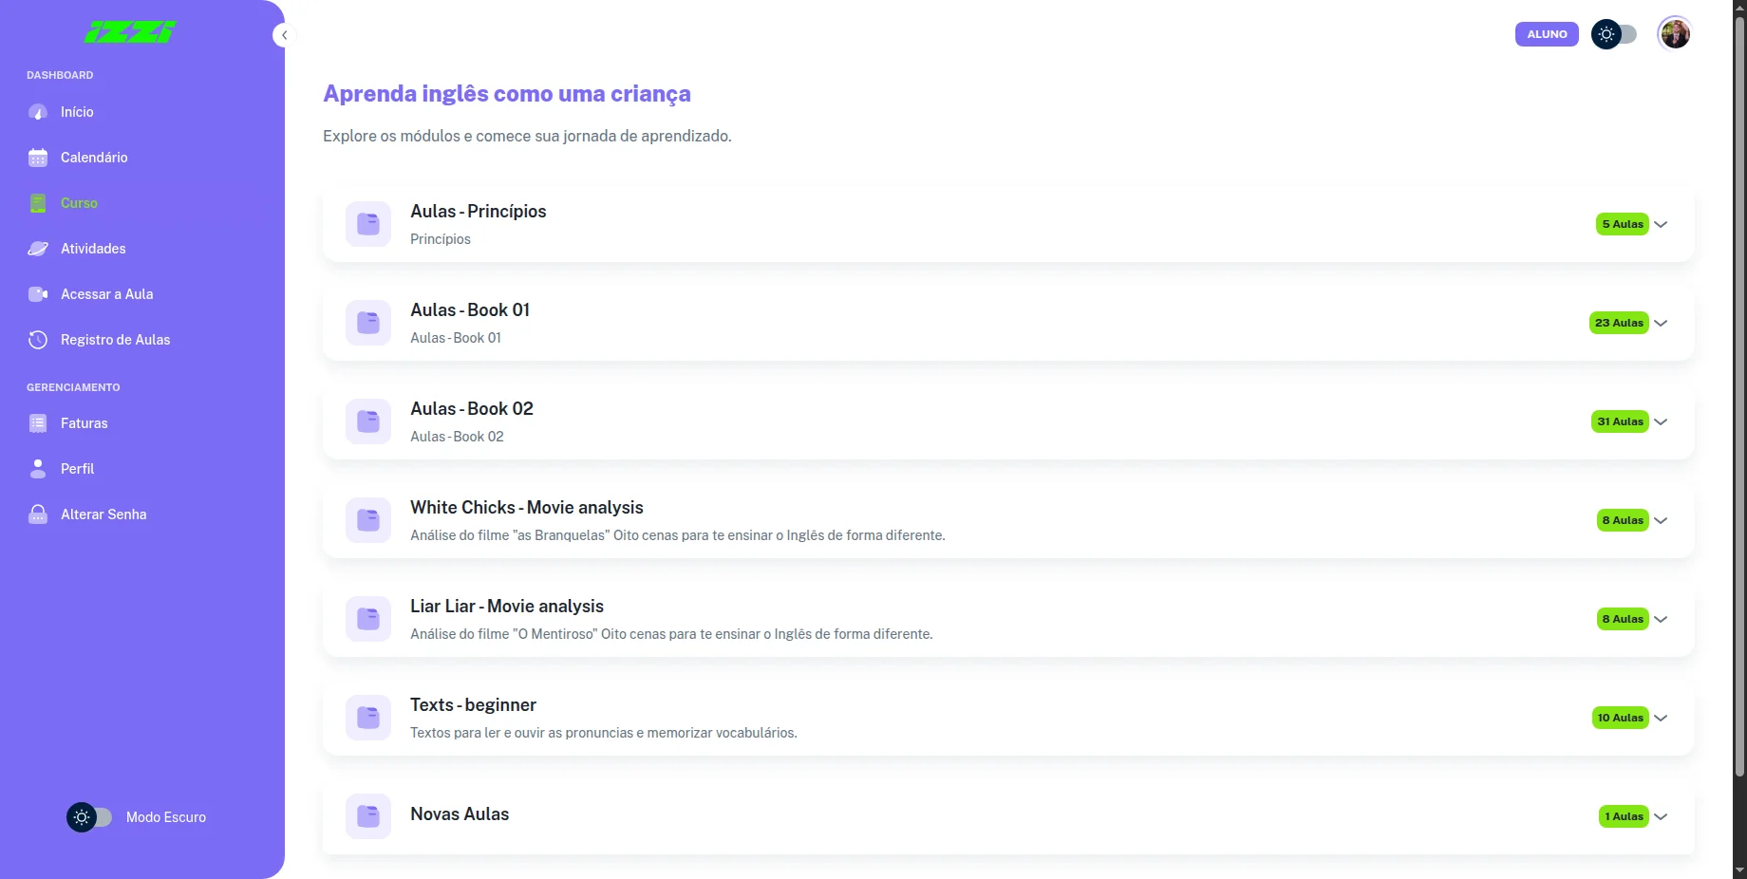Expand White Chicks - Movie analysis chevron
This screenshot has width=1747, height=879.
(1661, 521)
